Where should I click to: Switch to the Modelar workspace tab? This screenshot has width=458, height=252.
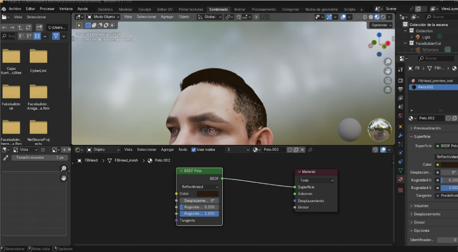pos(125,9)
